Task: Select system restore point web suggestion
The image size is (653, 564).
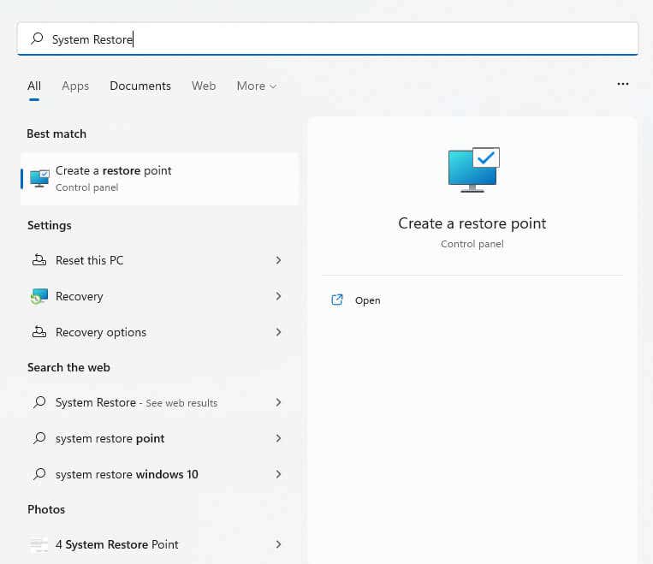Action: (159, 438)
